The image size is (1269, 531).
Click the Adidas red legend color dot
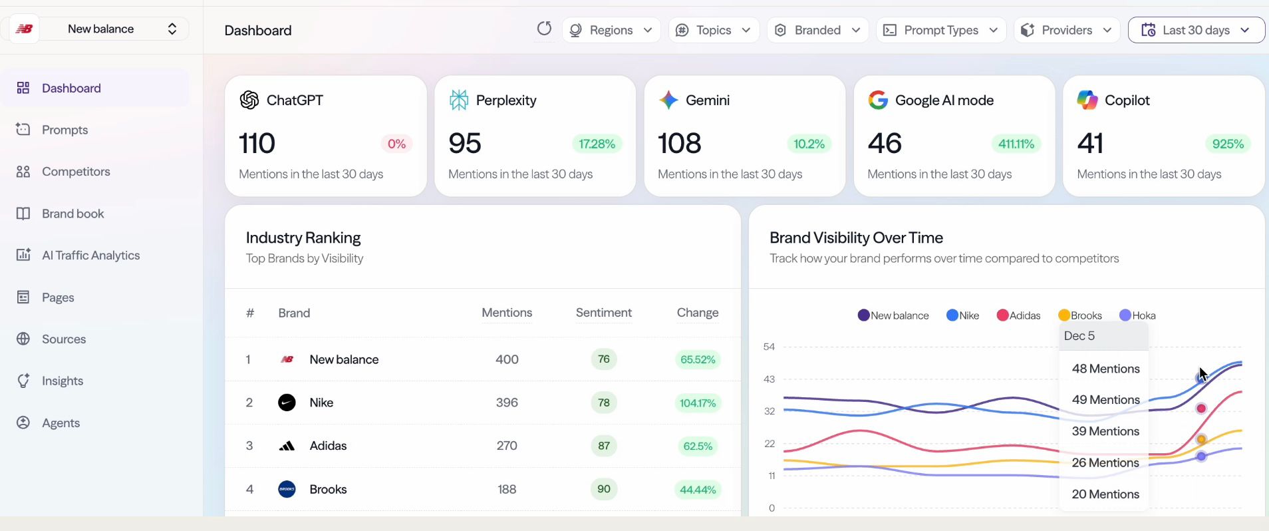coord(1002,315)
